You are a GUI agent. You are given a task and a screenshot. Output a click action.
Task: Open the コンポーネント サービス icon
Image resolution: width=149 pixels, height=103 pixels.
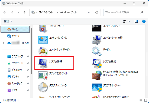coord(43,51)
